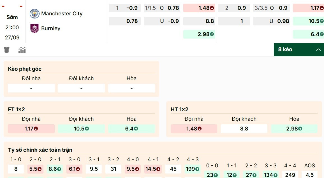This screenshot has width=324, height=178.
Task: Open the statistics bar-chart icon
Action: click(22, 50)
